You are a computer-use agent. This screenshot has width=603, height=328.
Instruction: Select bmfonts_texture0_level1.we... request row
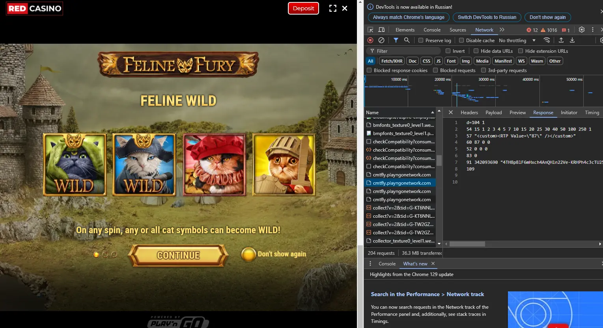point(400,125)
